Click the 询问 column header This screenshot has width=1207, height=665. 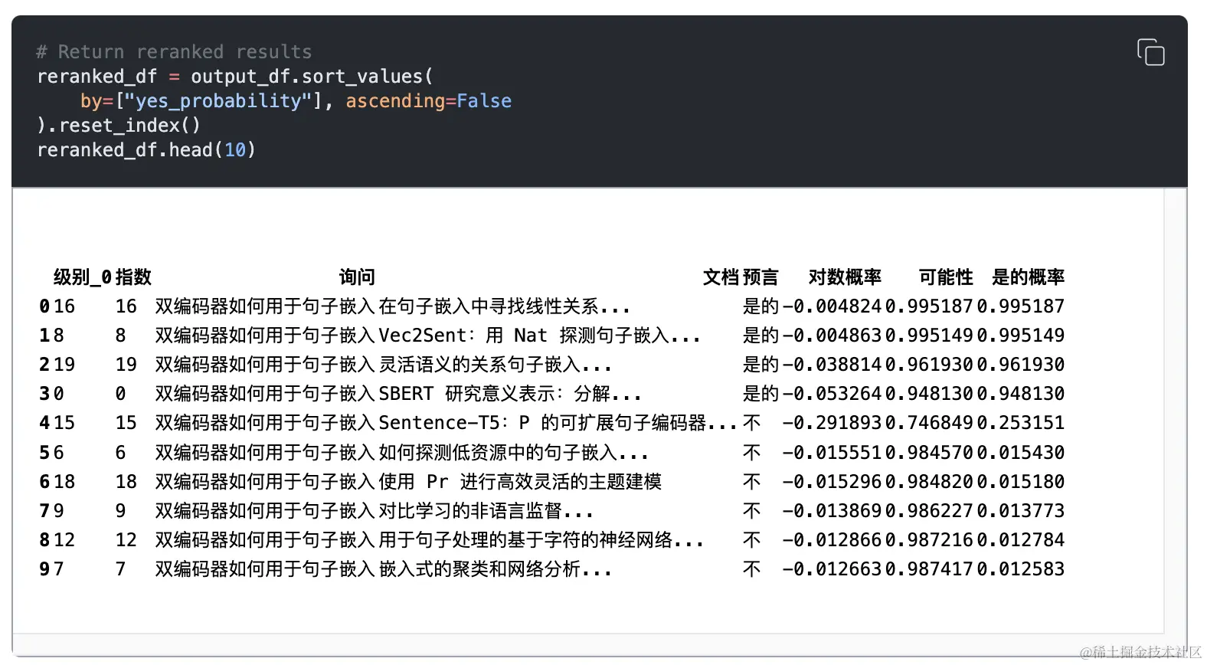[357, 277]
